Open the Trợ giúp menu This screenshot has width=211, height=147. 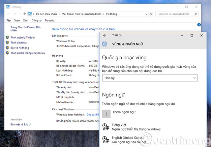point(49,20)
